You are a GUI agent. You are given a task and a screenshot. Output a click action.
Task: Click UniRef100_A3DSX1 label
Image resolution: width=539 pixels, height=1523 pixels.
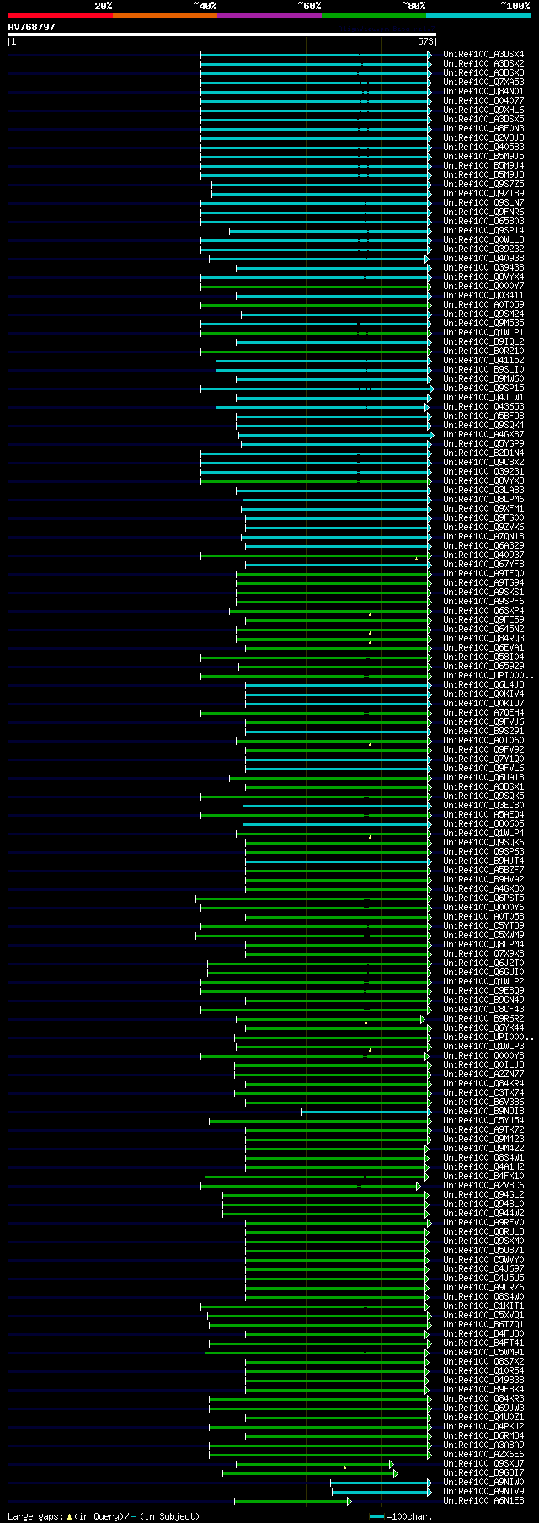coord(483,786)
